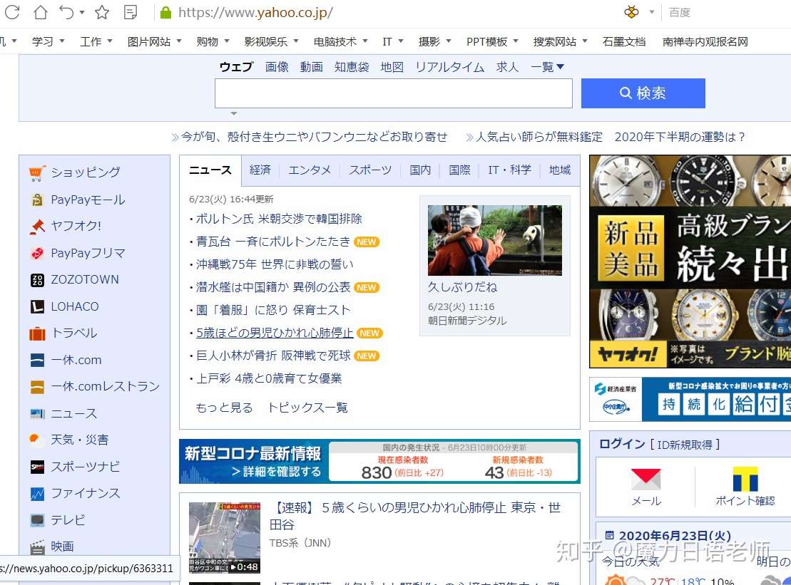Image resolution: width=791 pixels, height=585 pixels.
Task: Open the 一覧 search category dropdown
Action: click(x=547, y=67)
